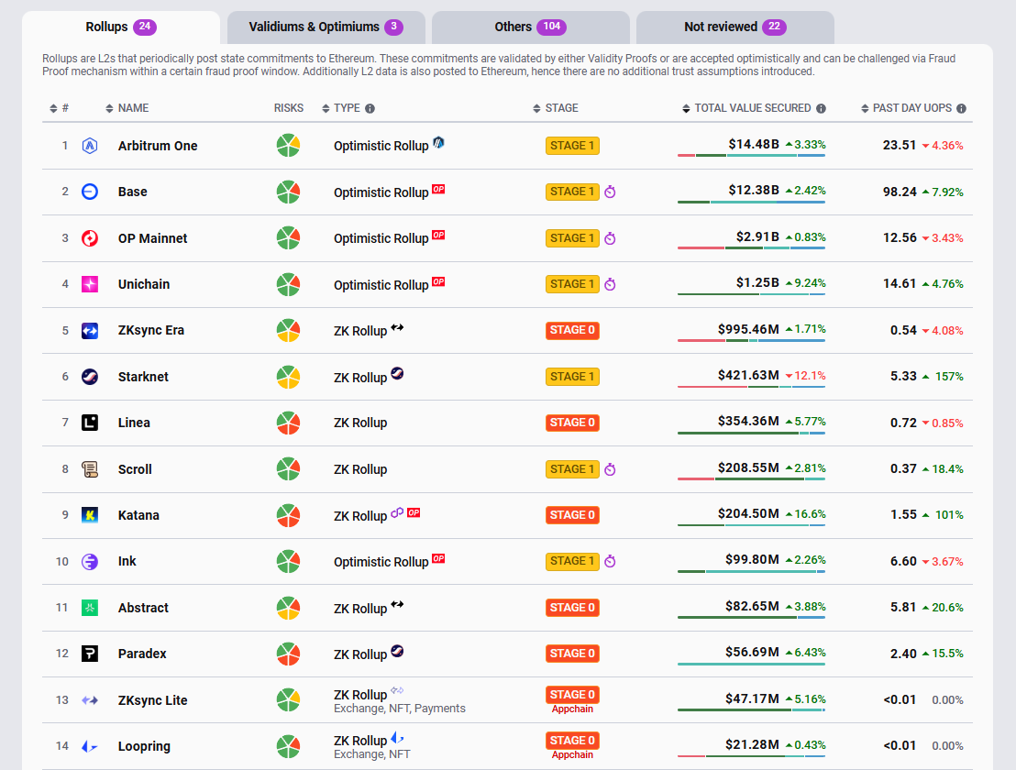
Task: Click the Linea logo icon
Action: (90, 423)
